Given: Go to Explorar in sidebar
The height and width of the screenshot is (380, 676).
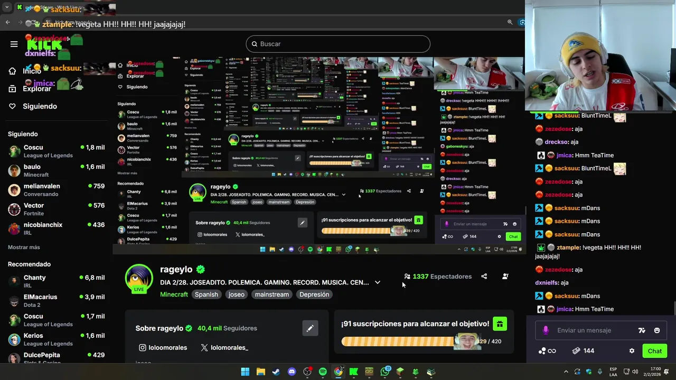Looking at the screenshot, I should click(30, 89).
